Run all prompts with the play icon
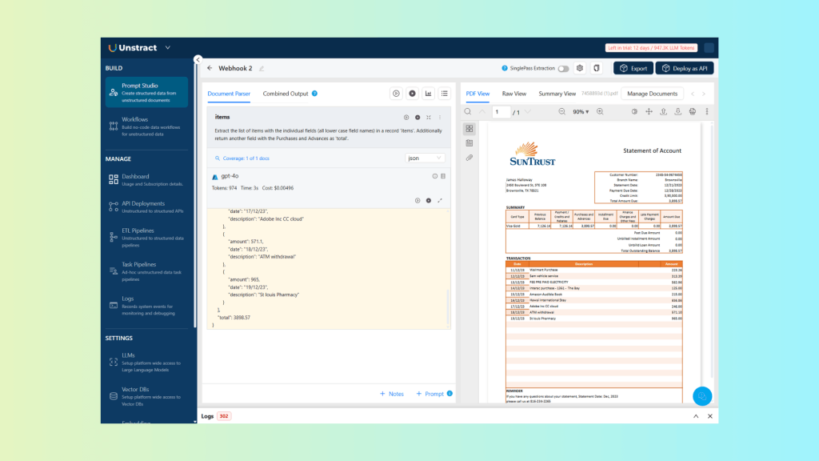The image size is (819, 461). (412, 94)
